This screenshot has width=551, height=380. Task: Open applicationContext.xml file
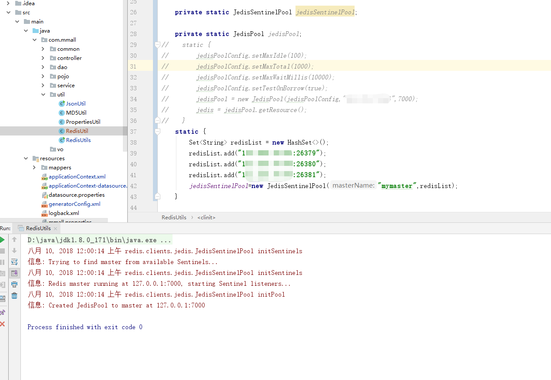pyautogui.click(x=77, y=177)
